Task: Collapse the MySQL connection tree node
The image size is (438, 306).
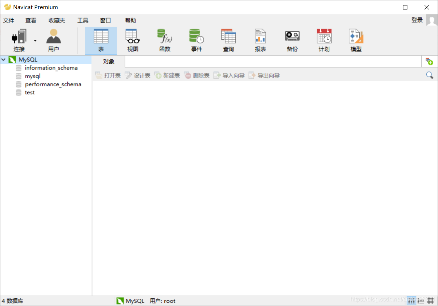Action: pyautogui.click(x=3, y=59)
